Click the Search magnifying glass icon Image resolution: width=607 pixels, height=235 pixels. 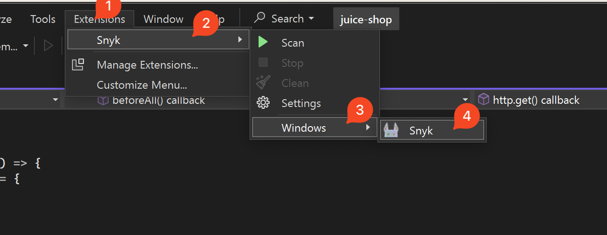click(259, 18)
